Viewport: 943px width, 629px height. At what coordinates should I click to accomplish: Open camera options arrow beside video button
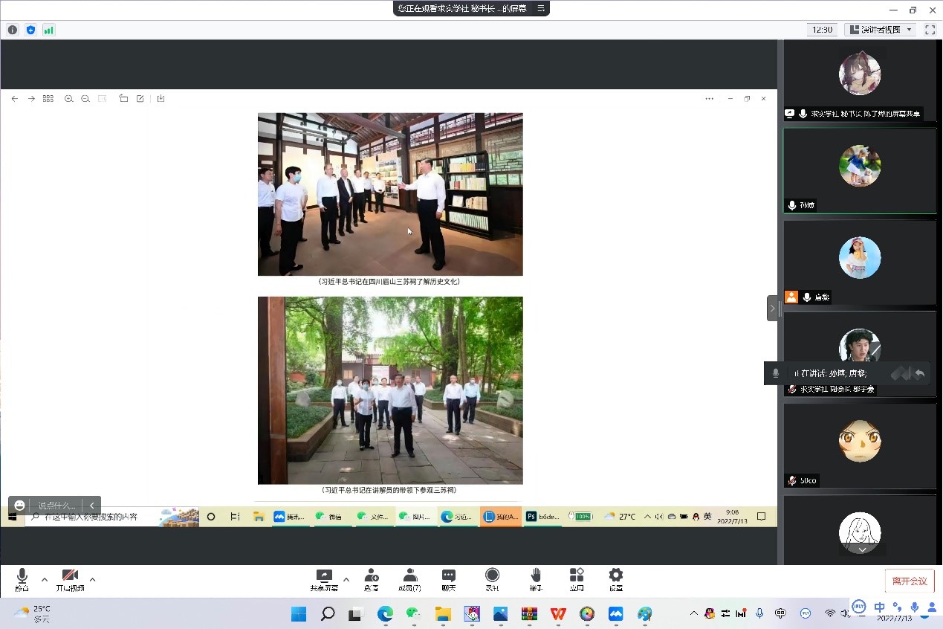click(92, 579)
